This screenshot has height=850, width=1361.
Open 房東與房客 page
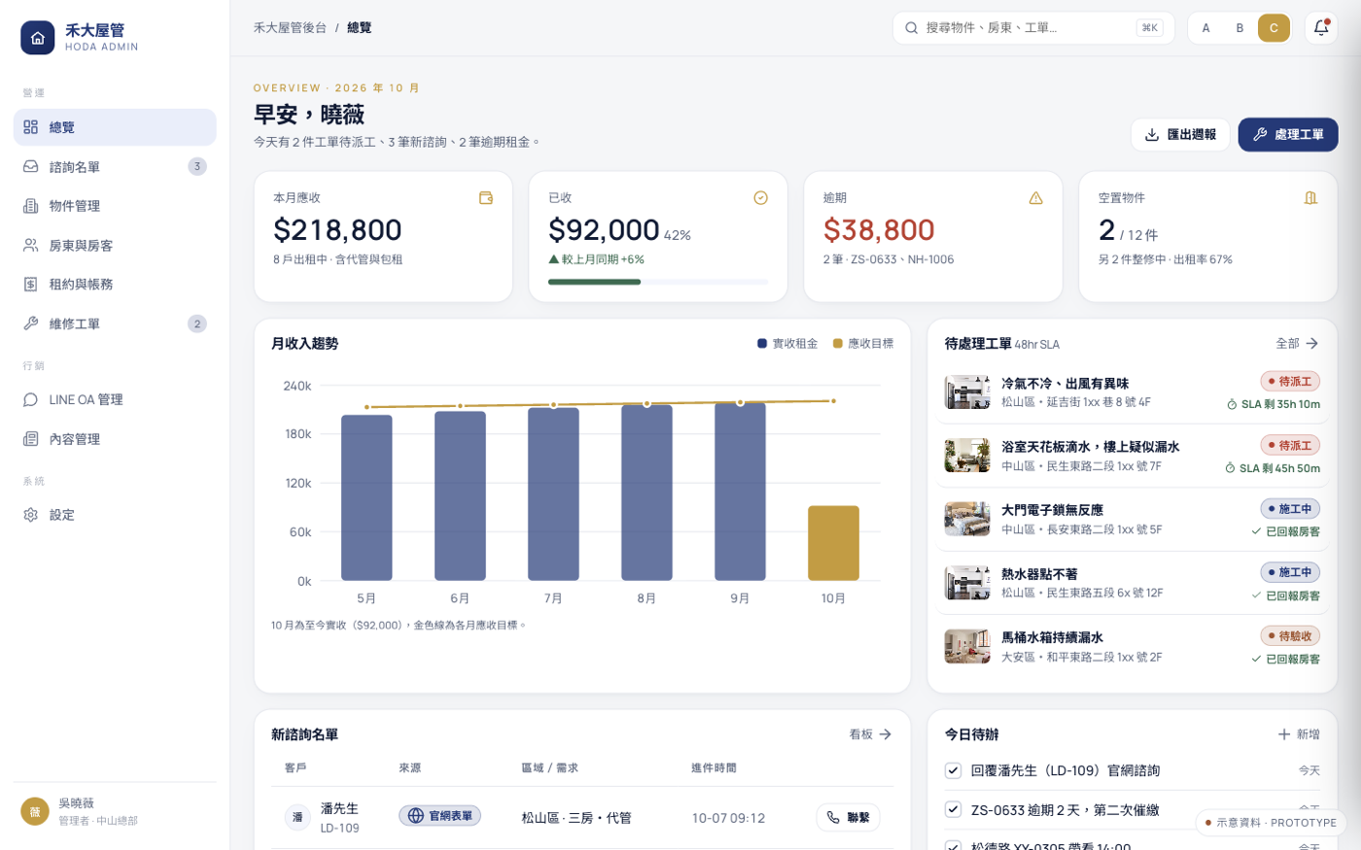(x=115, y=246)
